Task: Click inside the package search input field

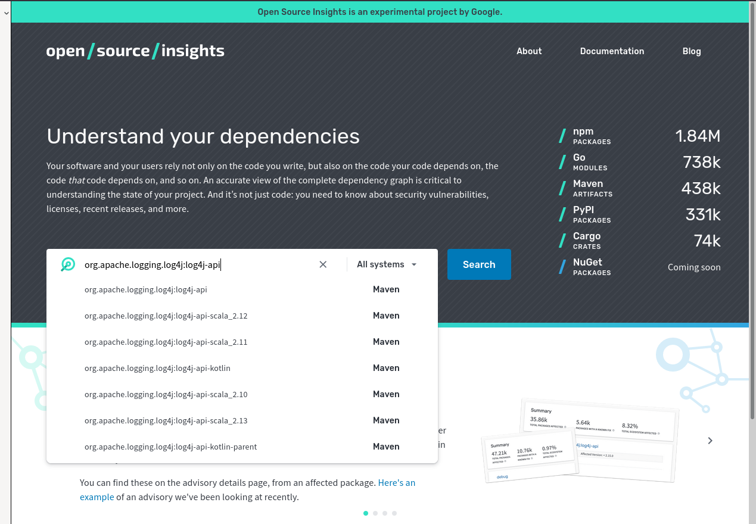Action: (197, 264)
